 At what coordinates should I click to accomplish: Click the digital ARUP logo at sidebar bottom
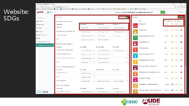[42, 92]
